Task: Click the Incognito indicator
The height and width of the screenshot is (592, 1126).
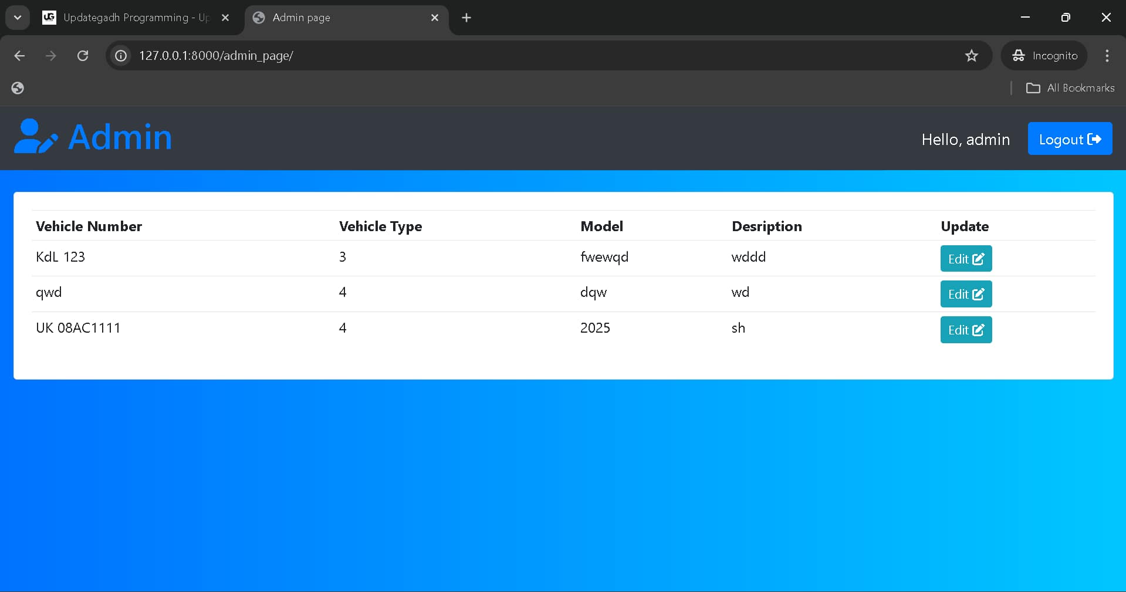Action: click(x=1044, y=56)
